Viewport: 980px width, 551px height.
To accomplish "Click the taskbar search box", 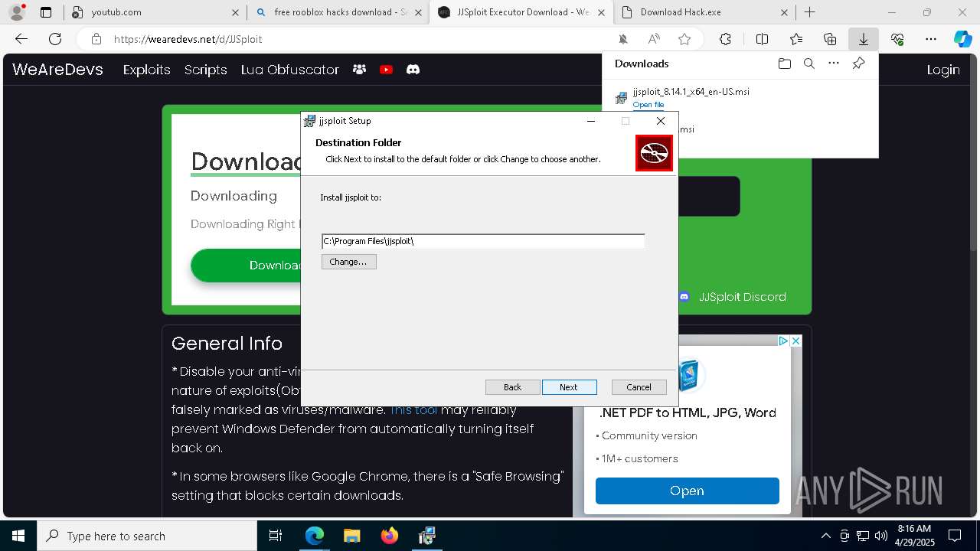I will (x=147, y=536).
